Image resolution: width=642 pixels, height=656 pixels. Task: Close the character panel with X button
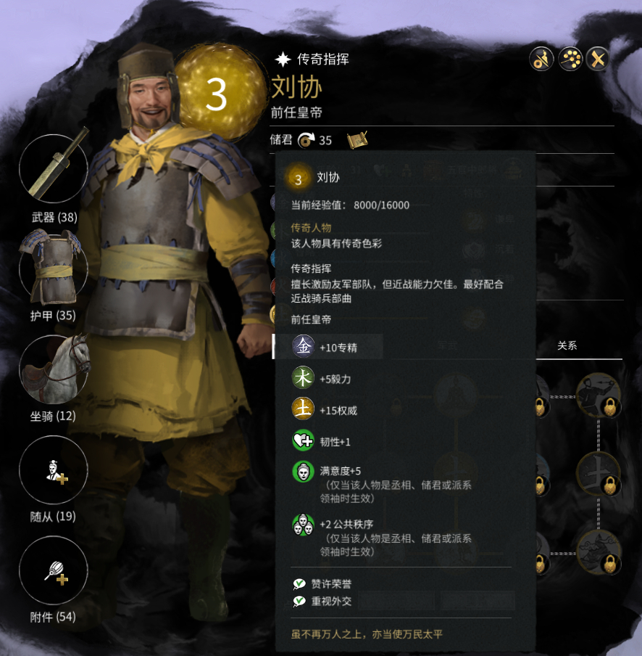(x=598, y=59)
